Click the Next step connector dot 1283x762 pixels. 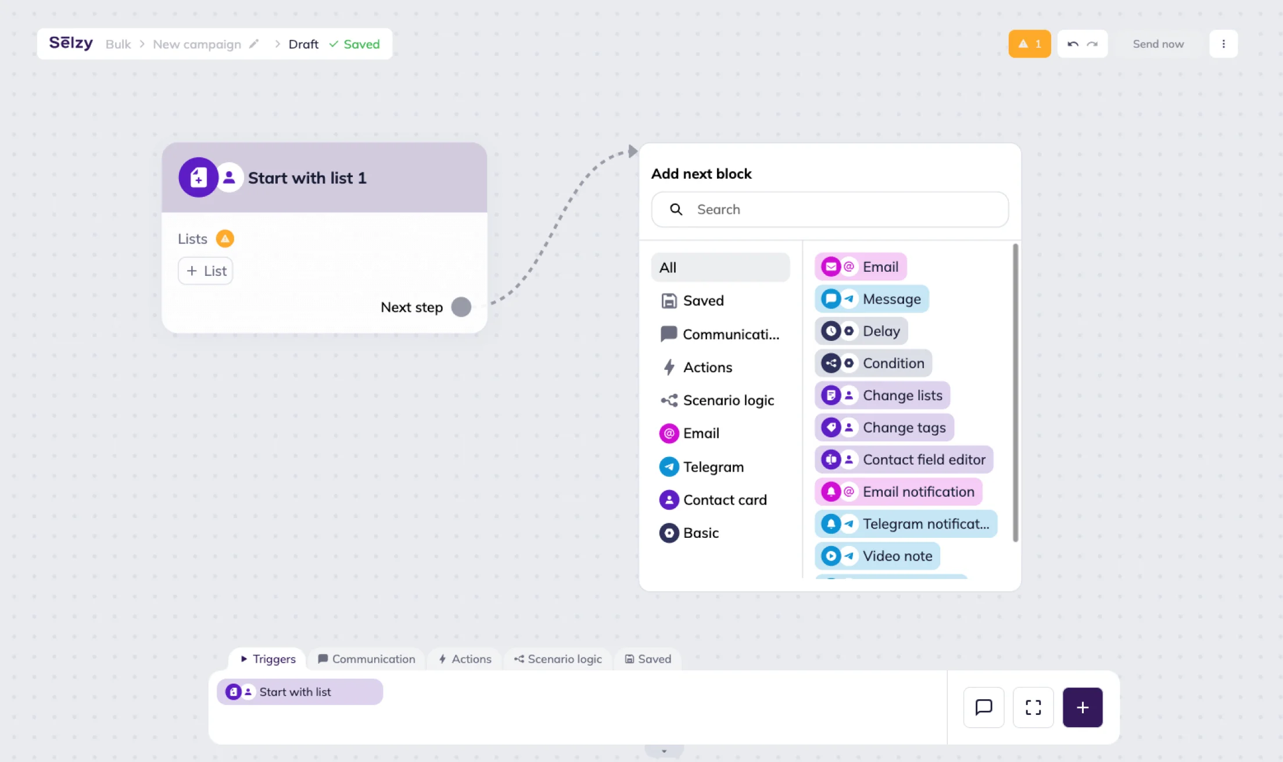coord(461,307)
